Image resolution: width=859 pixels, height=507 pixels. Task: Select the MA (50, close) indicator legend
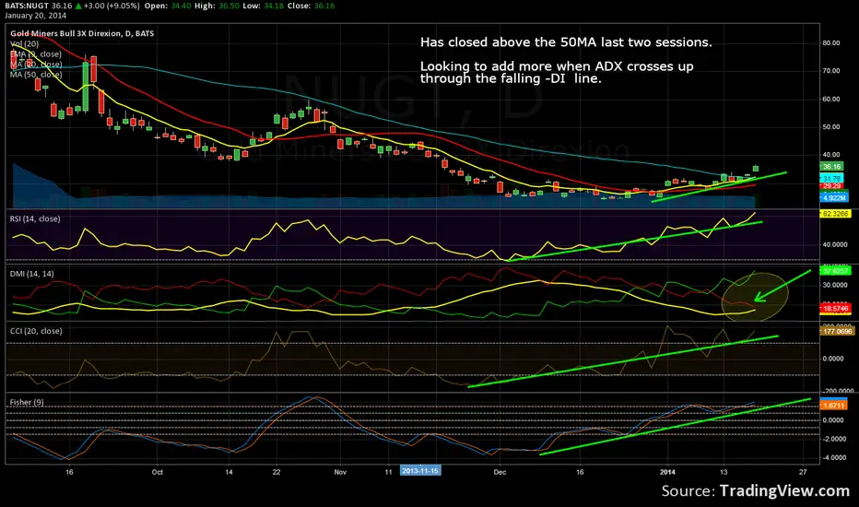point(36,75)
